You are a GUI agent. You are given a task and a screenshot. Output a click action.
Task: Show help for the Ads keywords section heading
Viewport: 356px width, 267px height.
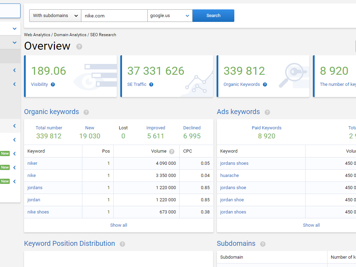(267, 112)
